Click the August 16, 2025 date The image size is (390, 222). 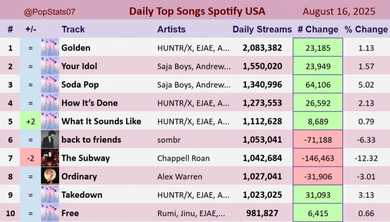coord(339,11)
